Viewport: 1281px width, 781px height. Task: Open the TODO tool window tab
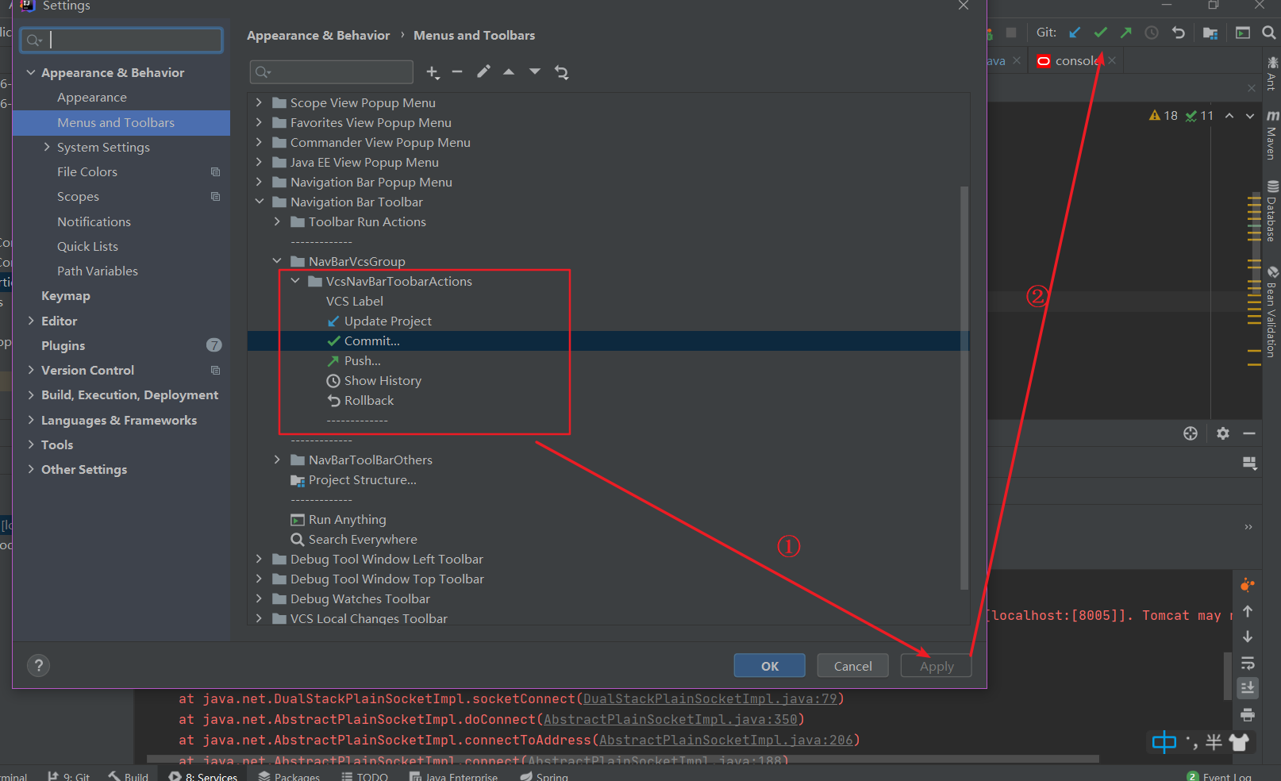364,775
